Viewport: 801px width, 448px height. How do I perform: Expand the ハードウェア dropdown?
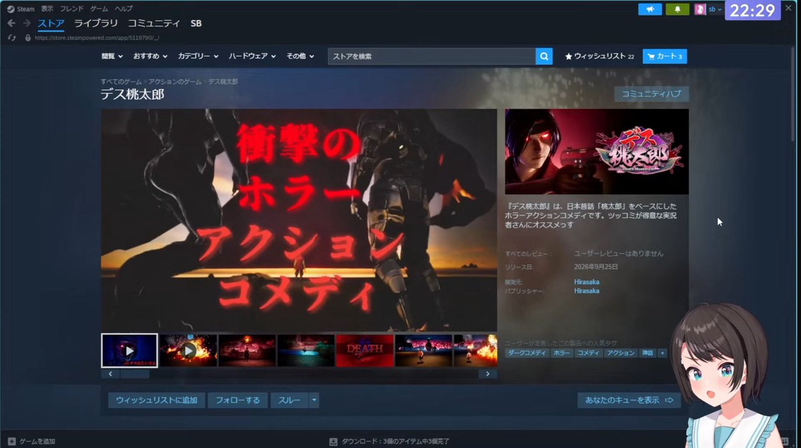click(253, 57)
